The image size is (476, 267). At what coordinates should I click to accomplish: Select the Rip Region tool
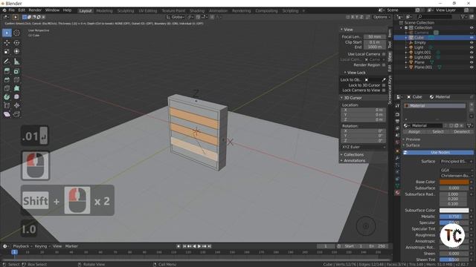pyautogui.click(x=16, y=114)
